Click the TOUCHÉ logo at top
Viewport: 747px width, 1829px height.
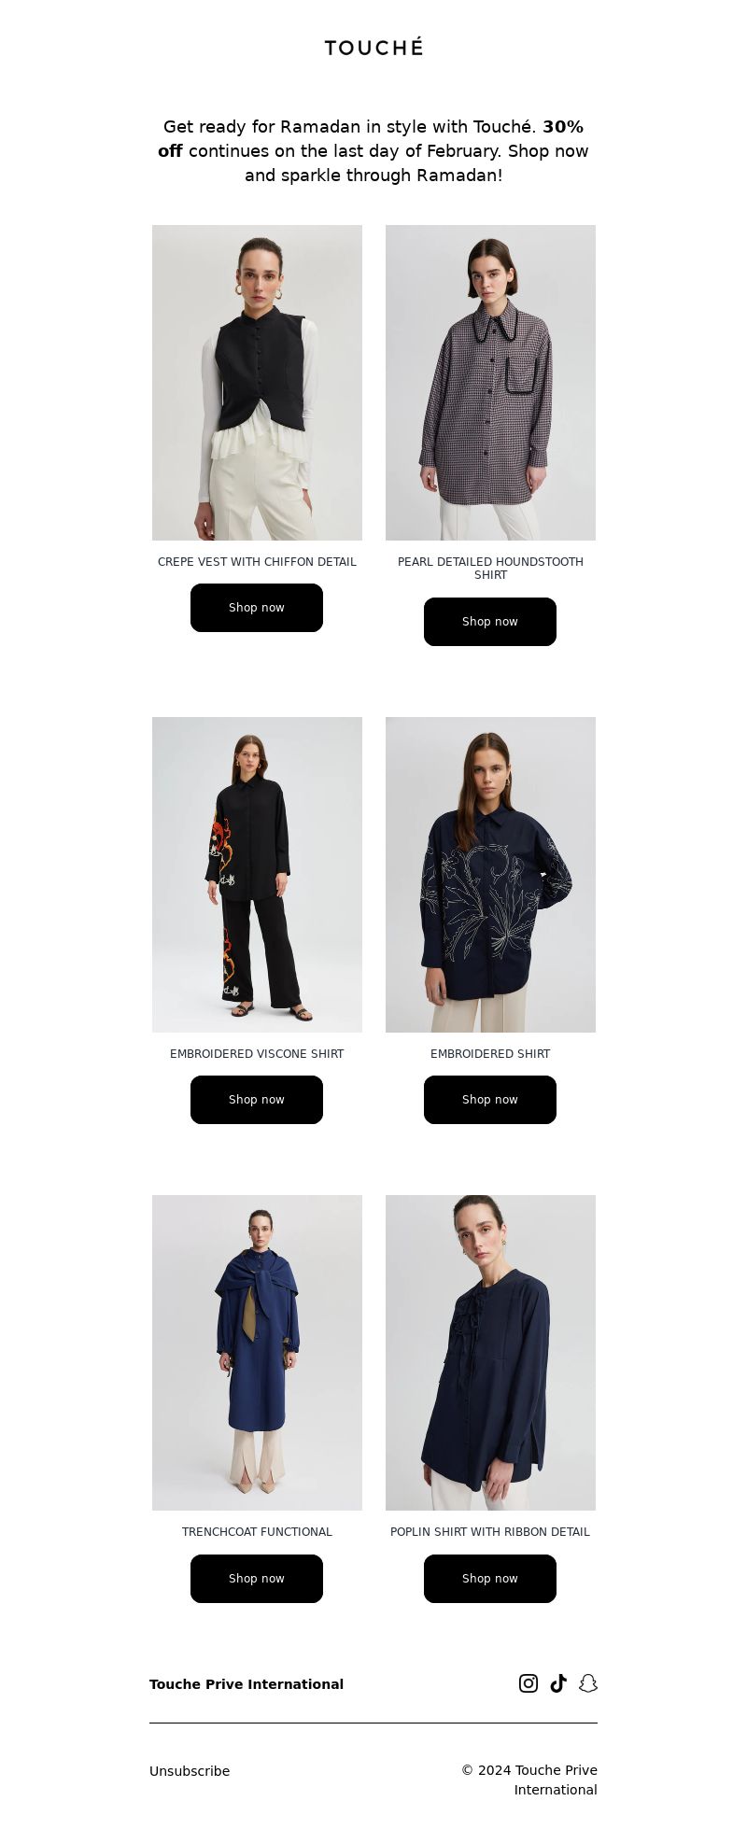(x=373, y=47)
